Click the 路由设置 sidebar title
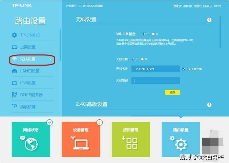Image resolution: width=229 pixels, height=163 pixels. (30, 21)
